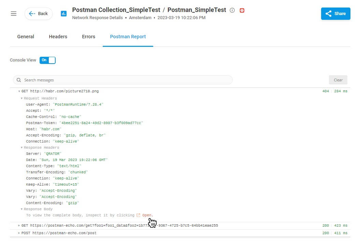Turn off the Console View switch
Screen dimensions: 360x241
click(x=47, y=60)
